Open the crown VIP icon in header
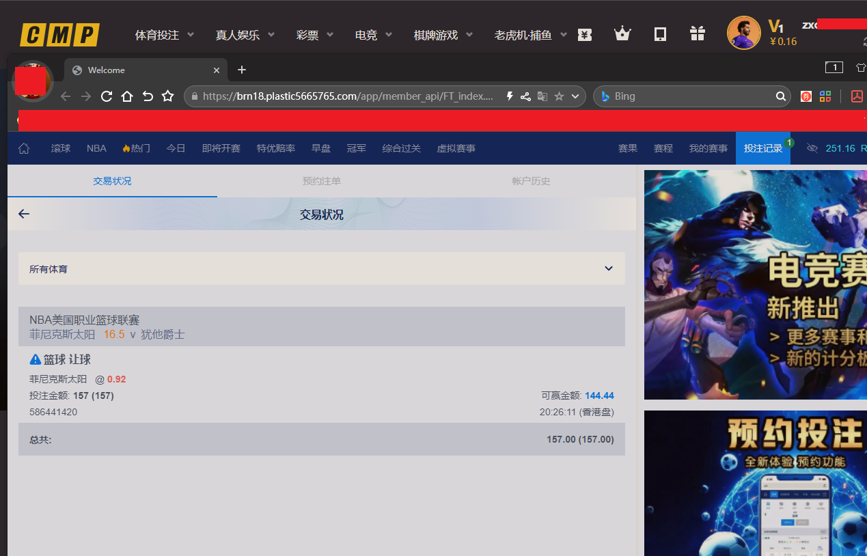The height and width of the screenshot is (556, 867). [622, 34]
